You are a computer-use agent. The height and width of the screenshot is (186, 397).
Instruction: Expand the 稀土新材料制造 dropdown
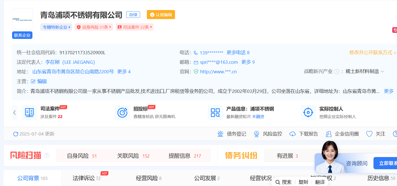tap(365, 71)
